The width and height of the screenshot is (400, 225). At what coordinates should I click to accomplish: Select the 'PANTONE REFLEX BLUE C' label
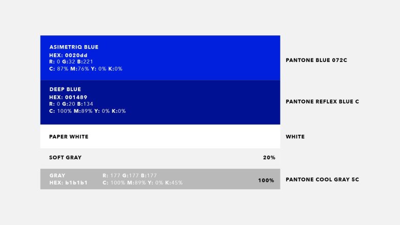[322, 101]
